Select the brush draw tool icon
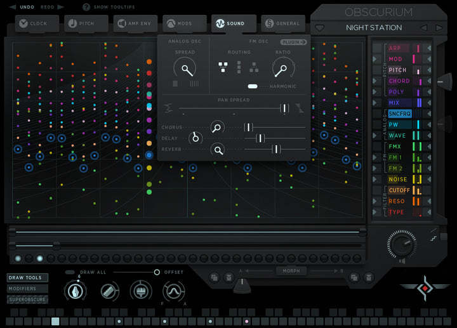The height and width of the screenshot is (328, 457). 141,291
